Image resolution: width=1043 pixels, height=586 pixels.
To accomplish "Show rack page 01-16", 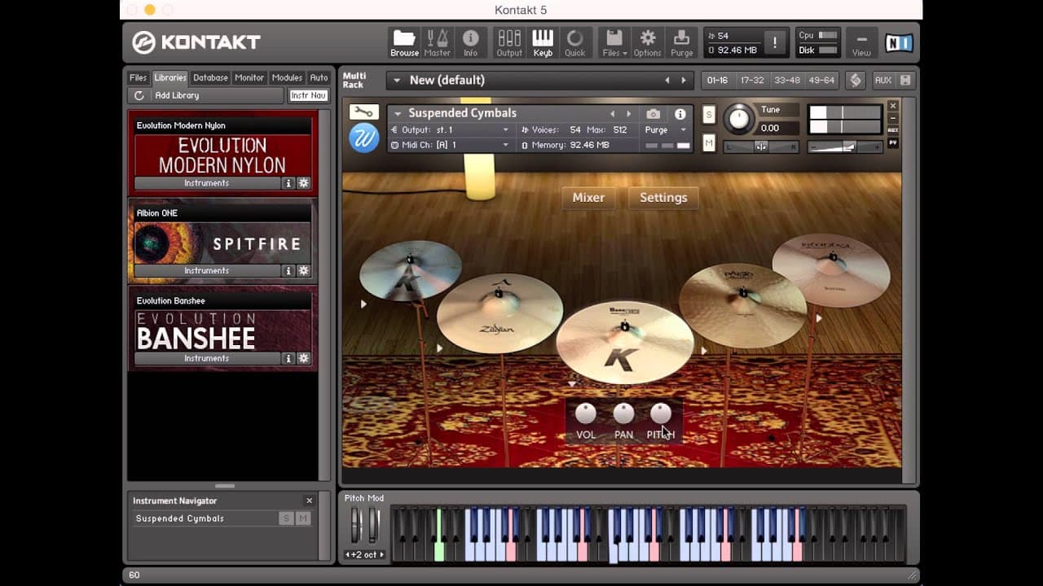I will tap(717, 80).
